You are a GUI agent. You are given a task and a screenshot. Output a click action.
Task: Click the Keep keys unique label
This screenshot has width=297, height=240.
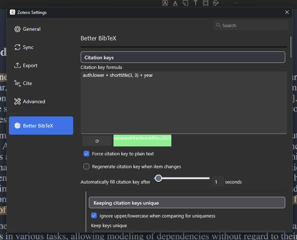(109, 226)
